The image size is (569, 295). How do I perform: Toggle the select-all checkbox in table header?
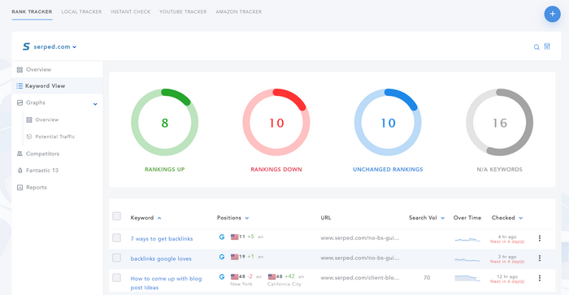(116, 216)
